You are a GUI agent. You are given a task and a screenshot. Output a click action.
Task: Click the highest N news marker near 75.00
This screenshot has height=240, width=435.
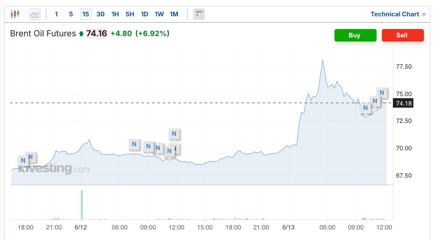coord(382,92)
